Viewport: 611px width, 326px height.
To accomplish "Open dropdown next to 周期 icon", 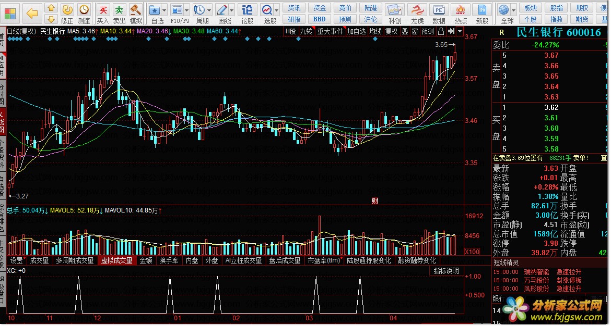I will (x=209, y=10).
